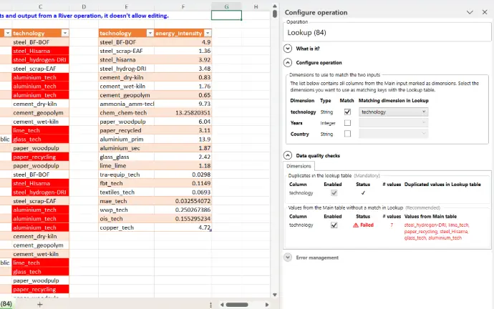Collapse the Data quality checks section
Image resolution: width=494 pixels, height=309 pixels.
288,155
